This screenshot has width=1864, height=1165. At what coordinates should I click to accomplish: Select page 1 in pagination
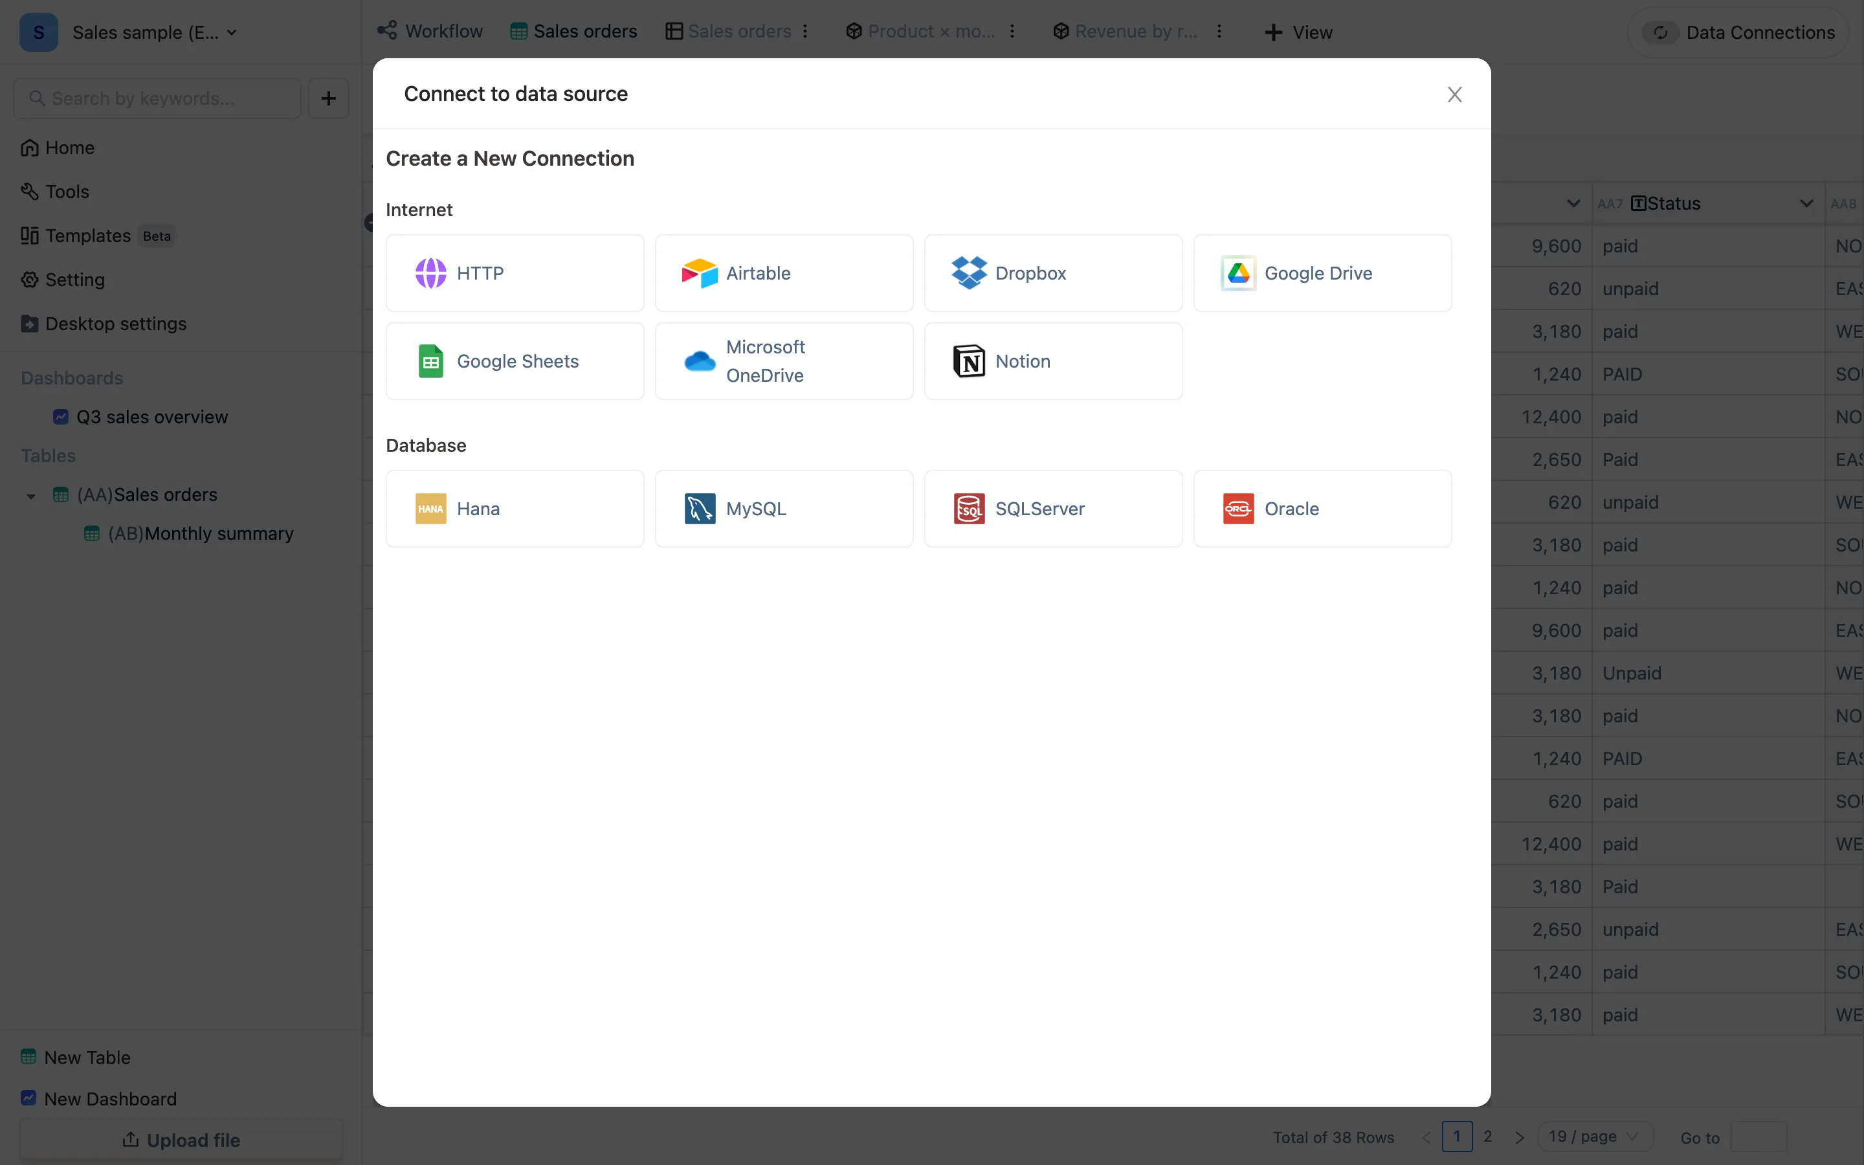1456,1137
